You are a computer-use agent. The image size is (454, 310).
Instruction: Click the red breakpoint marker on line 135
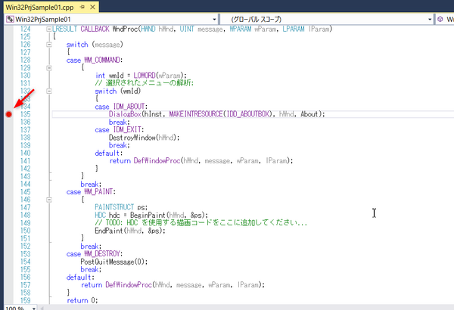click(x=8, y=114)
